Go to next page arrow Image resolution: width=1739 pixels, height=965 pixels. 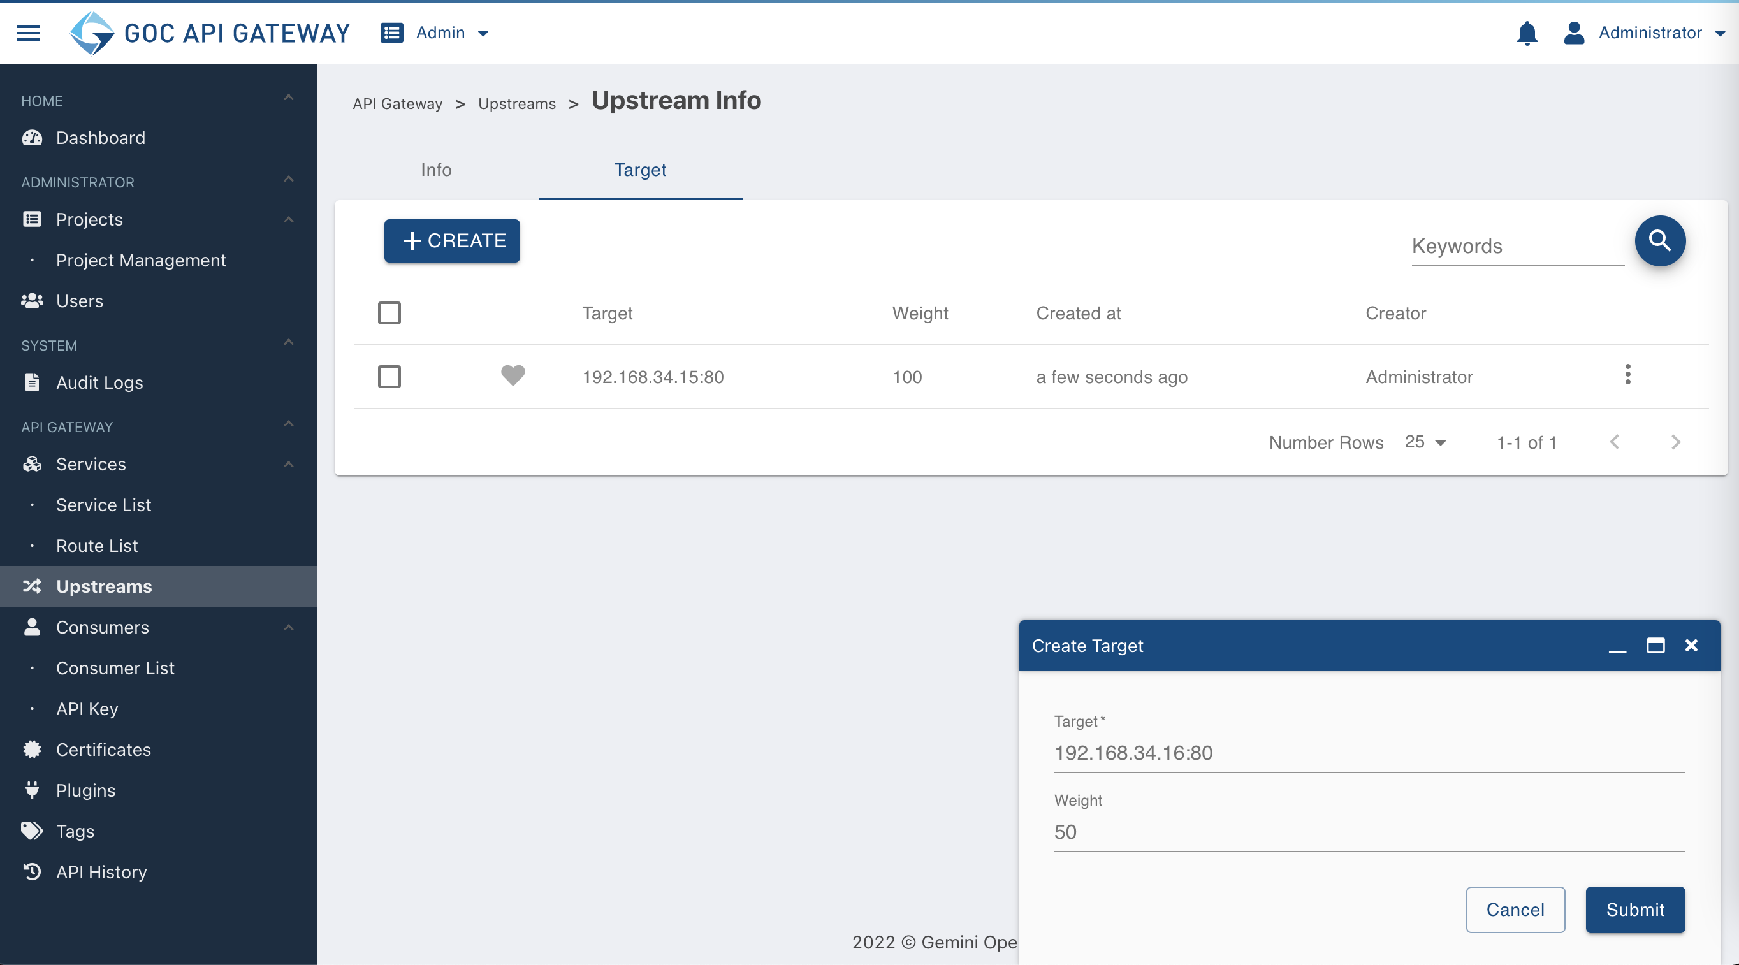[1675, 442]
